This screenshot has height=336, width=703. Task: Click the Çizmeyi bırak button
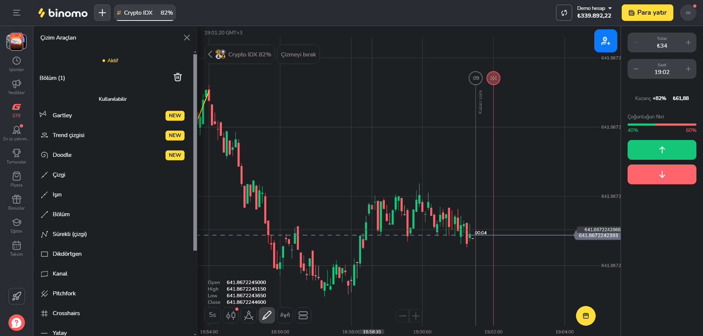coord(298,55)
